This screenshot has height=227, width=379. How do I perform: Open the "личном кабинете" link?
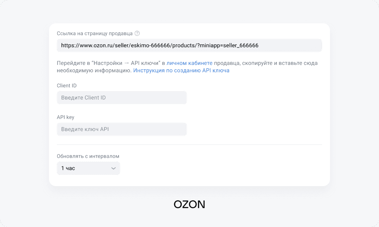tap(189, 63)
